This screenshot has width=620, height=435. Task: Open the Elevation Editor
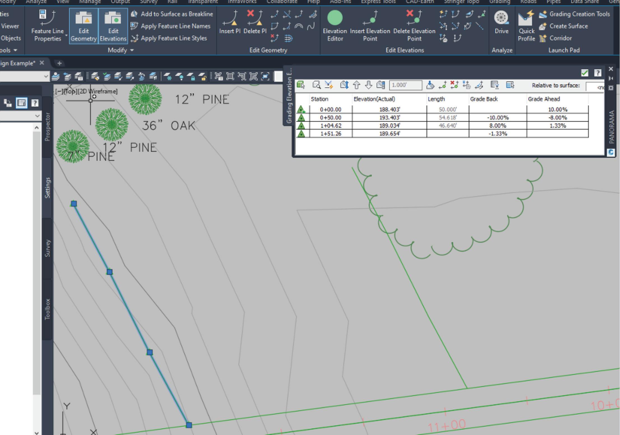(335, 26)
